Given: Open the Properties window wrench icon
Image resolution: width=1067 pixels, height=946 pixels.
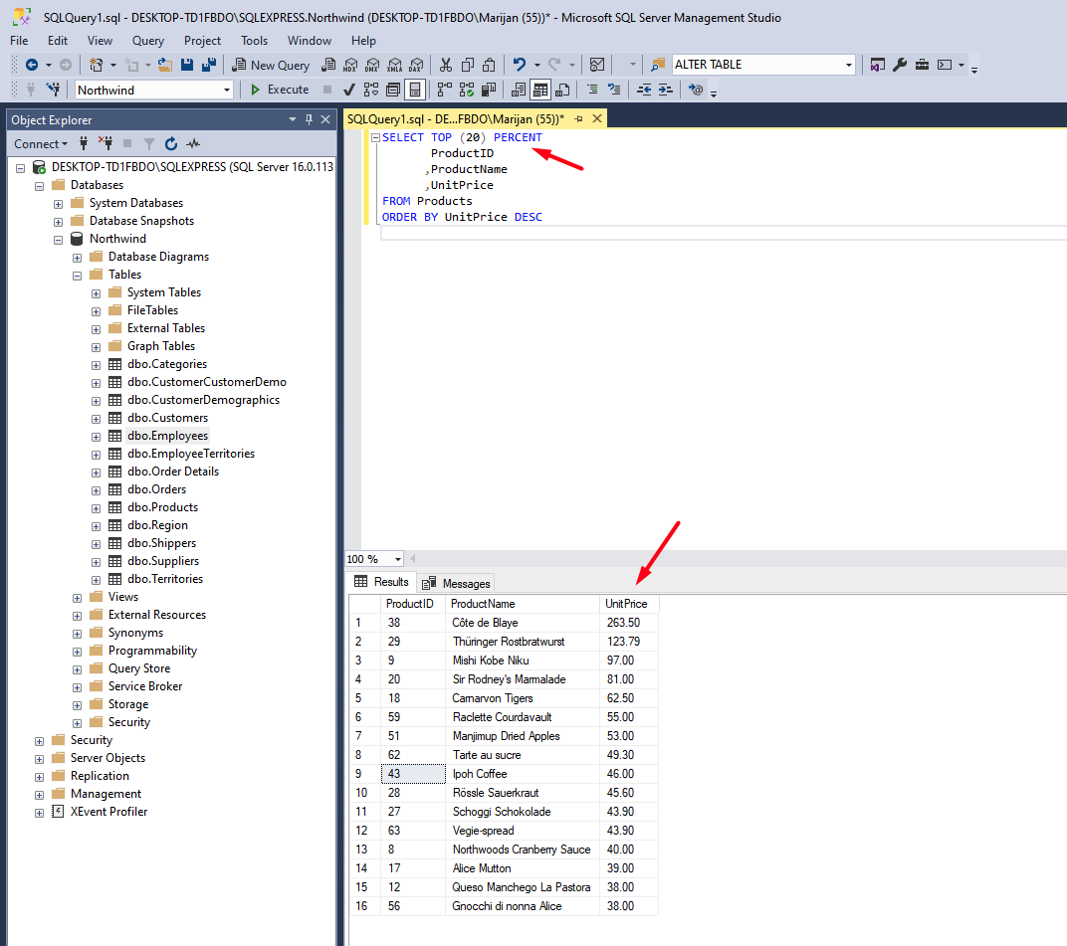Looking at the screenshot, I should pos(900,66).
